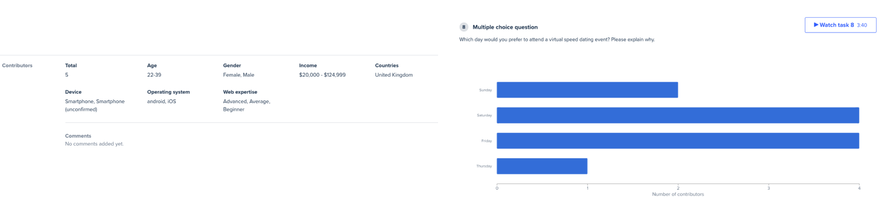
Task: Click the Watch task 8 button
Action: tap(840, 25)
